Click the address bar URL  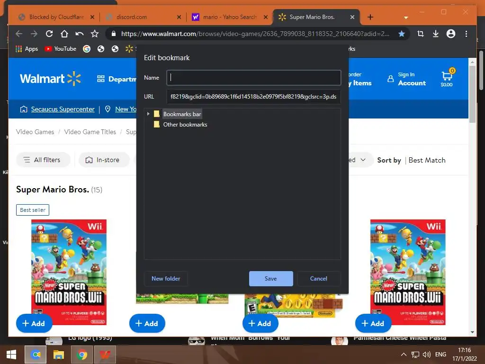(255, 34)
